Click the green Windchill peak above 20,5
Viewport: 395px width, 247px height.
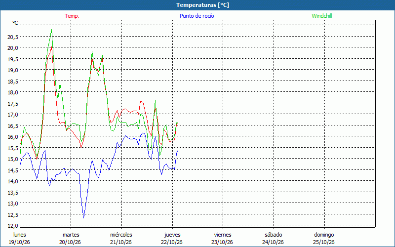pyautogui.click(x=51, y=30)
